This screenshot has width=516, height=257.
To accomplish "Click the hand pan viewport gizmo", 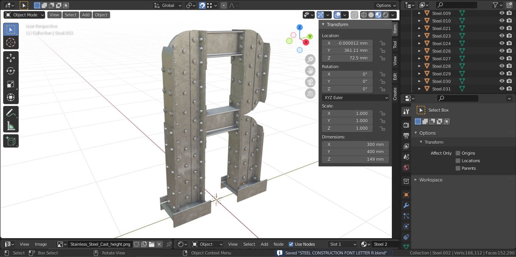I will (x=310, y=71).
